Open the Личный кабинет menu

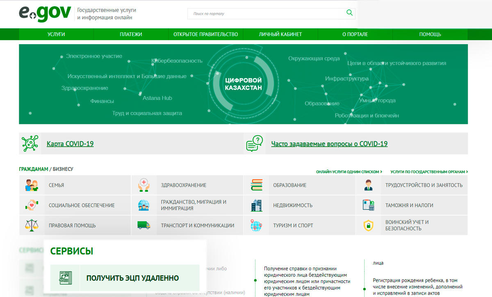tap(280, 34)
